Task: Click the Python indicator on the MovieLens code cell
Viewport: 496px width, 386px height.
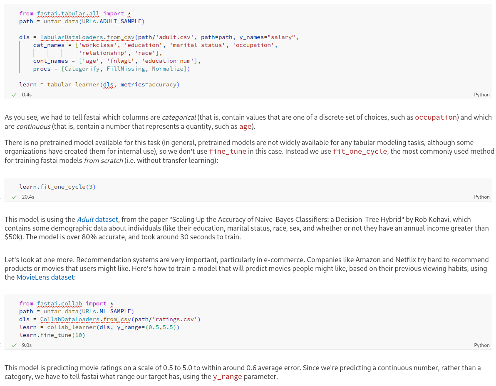Action: [x=481, y=345]
